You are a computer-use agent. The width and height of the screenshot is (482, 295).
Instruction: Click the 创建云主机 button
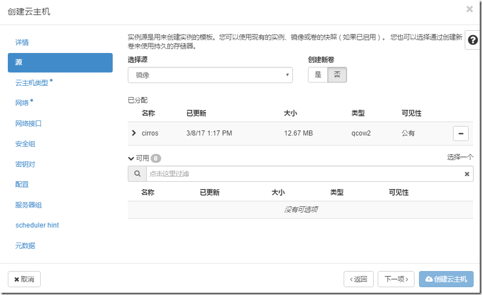446,279
